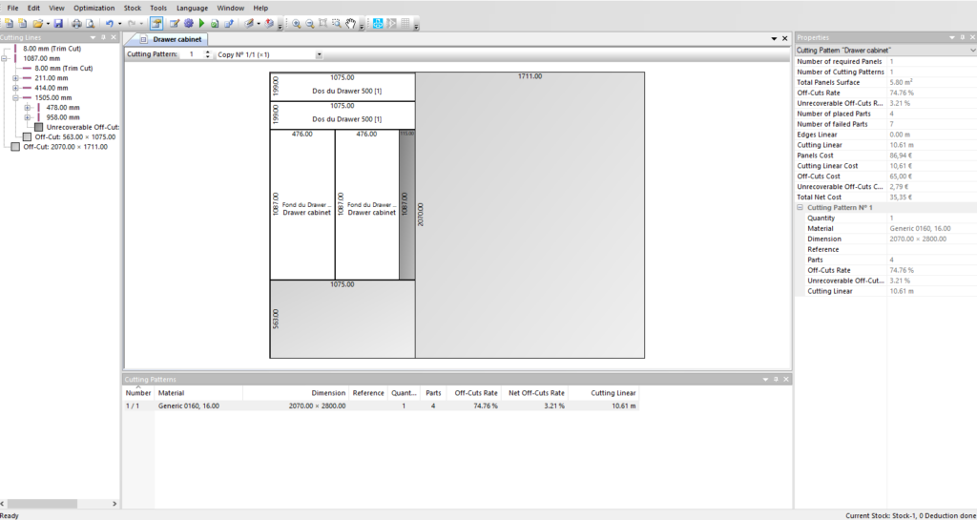Open the Optimization menu

coord(94,8)
